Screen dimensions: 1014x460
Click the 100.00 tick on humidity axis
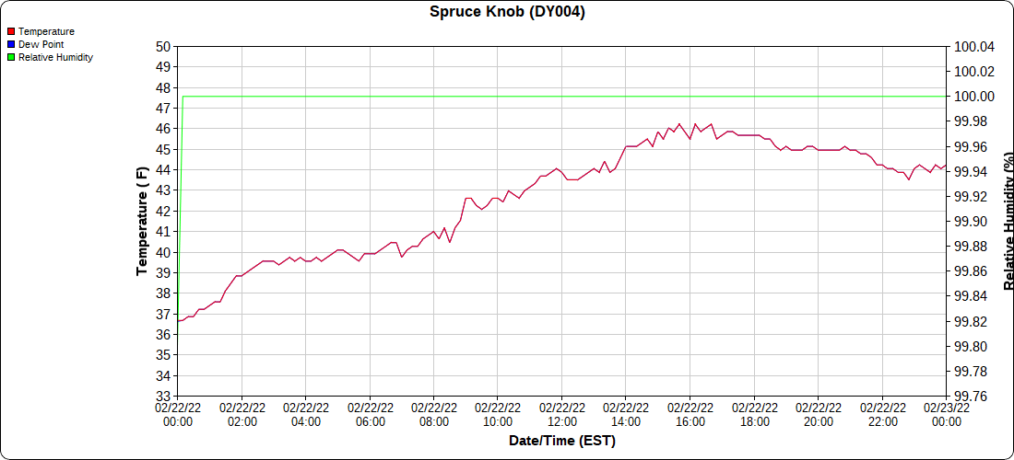tap(974, 97)
